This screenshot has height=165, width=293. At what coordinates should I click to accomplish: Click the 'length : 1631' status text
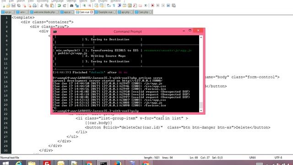click(x=152, y=158)
